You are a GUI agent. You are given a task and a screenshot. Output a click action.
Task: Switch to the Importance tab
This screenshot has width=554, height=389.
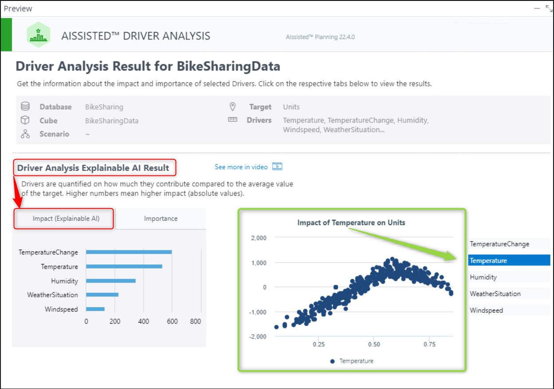coord(161,218)
